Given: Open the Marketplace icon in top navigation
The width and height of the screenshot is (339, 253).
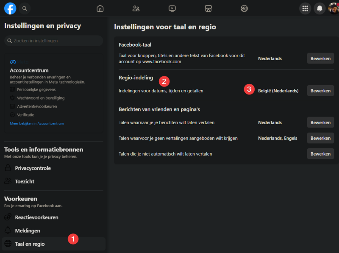Looking at the screenshot, I should (x=208, y=8).
